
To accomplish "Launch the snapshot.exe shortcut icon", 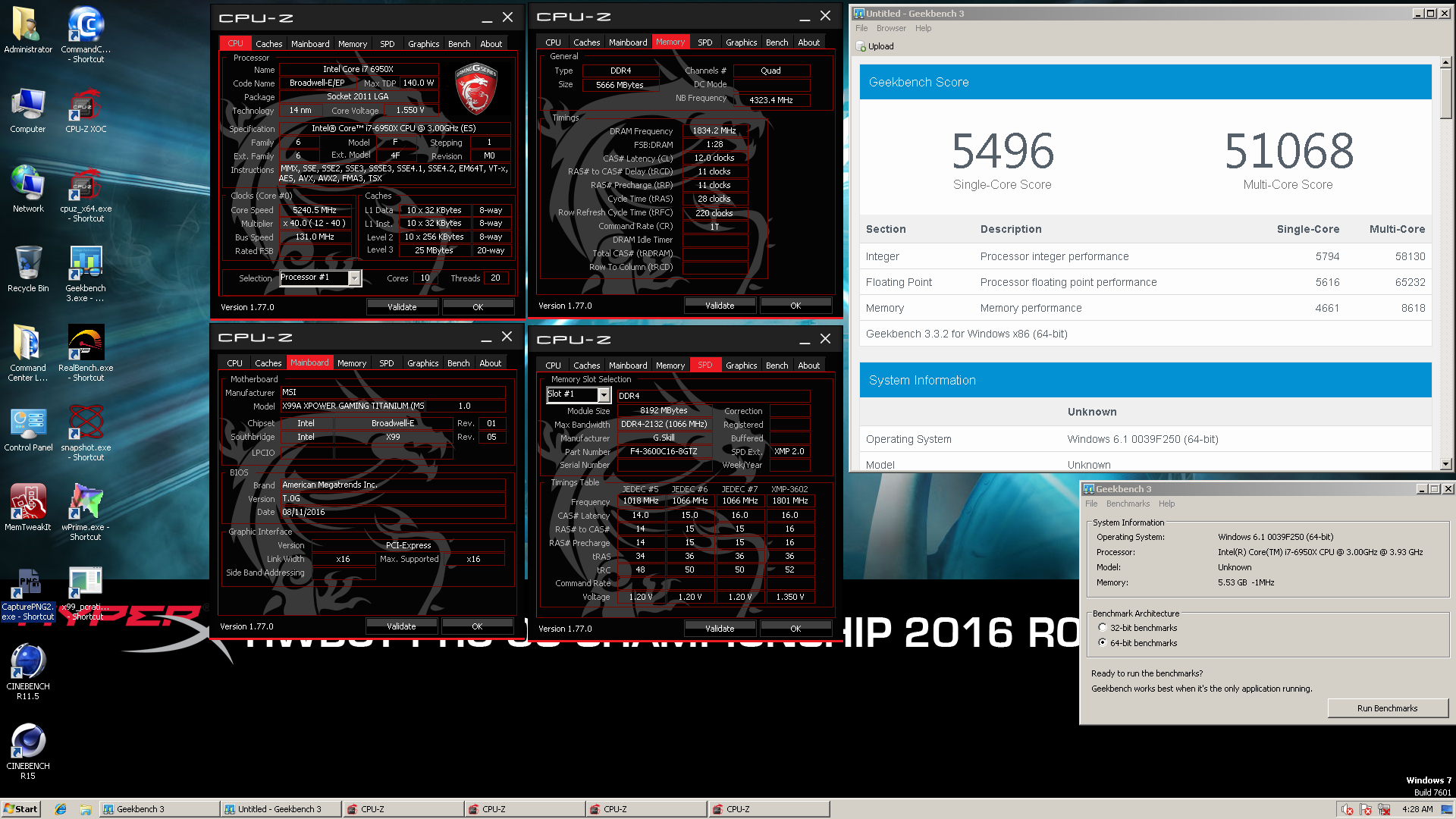I will 86,433.
